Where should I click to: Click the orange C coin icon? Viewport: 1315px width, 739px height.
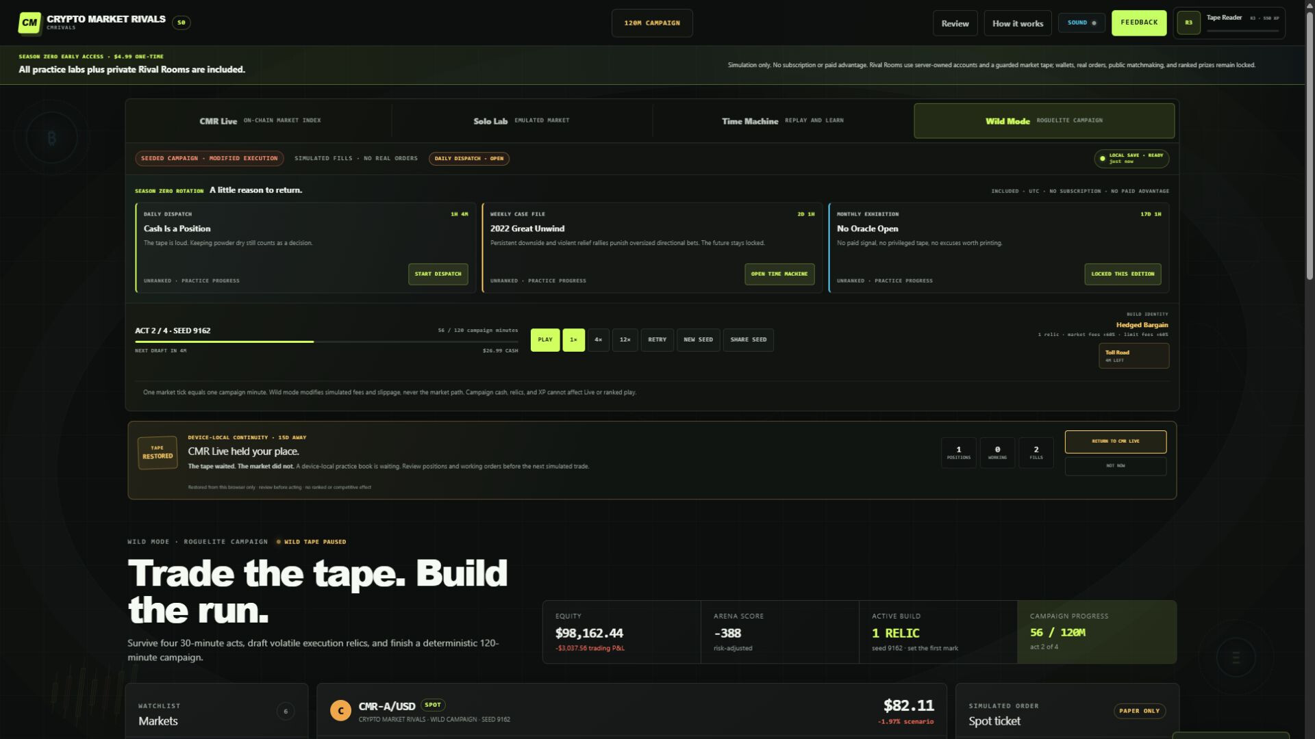(x=340, y=710)
